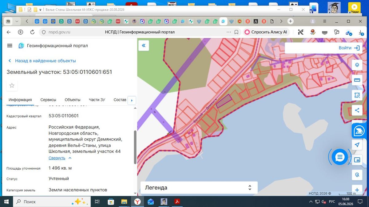The width and height of the screenshot is (369, 207).
Task: Expand the tab groups chevron
Action: pos(17,21)
